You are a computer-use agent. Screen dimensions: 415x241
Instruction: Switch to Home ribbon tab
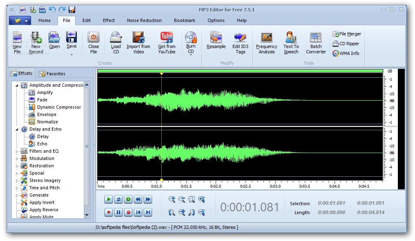pos(45,21)
